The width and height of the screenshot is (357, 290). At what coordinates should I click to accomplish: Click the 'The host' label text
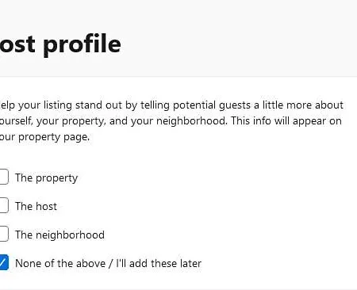tap(36, 206)
